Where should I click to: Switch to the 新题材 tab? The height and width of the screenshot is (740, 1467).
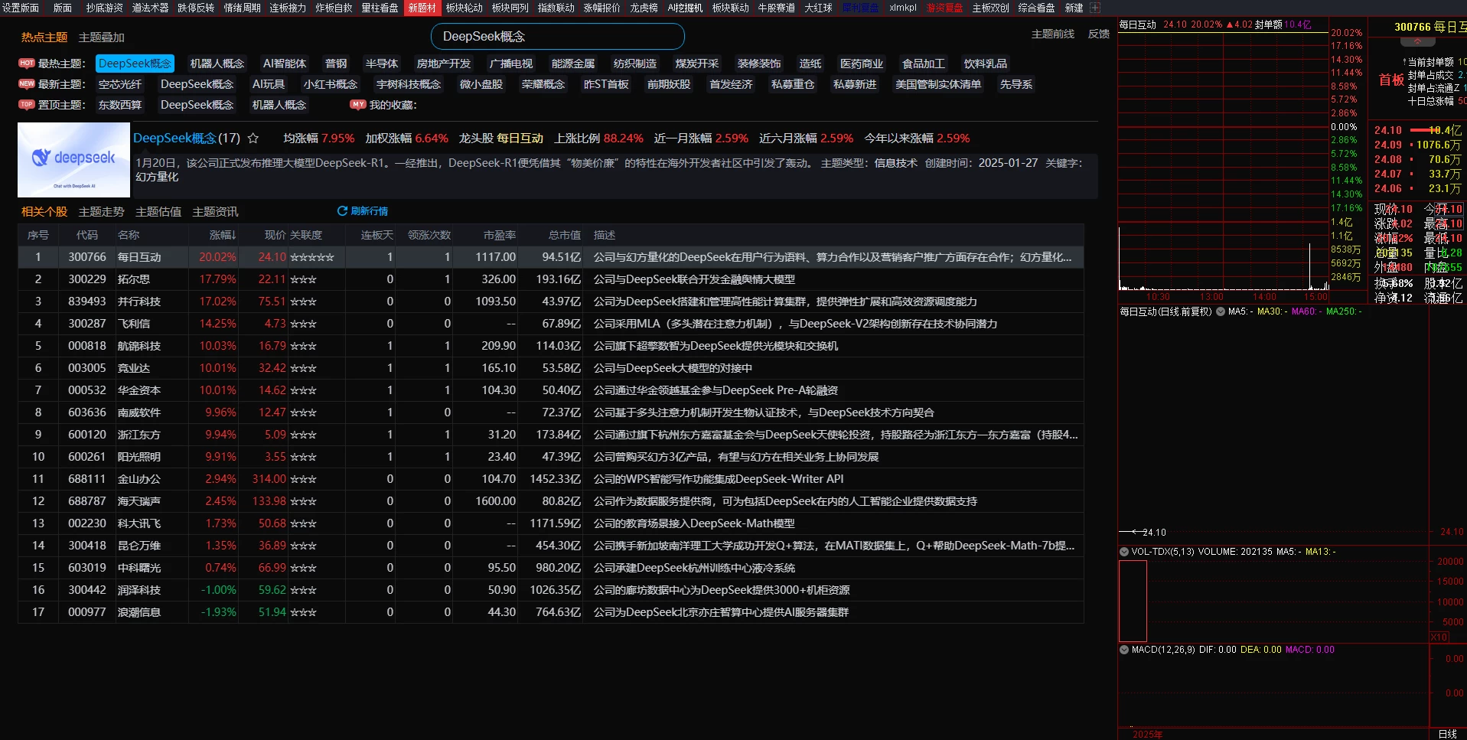pos(422,8)
